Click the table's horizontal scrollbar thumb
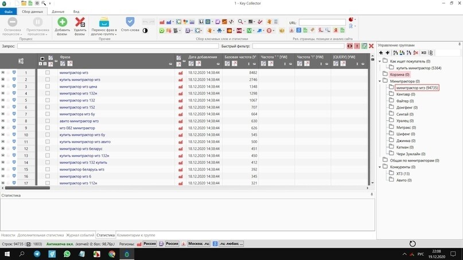Screen dimensions: 463x260 pyautogui.click(x=28, y=188)
